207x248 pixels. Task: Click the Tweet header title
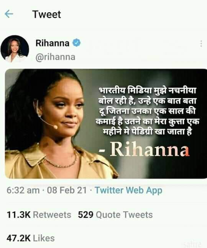[46, 15]
